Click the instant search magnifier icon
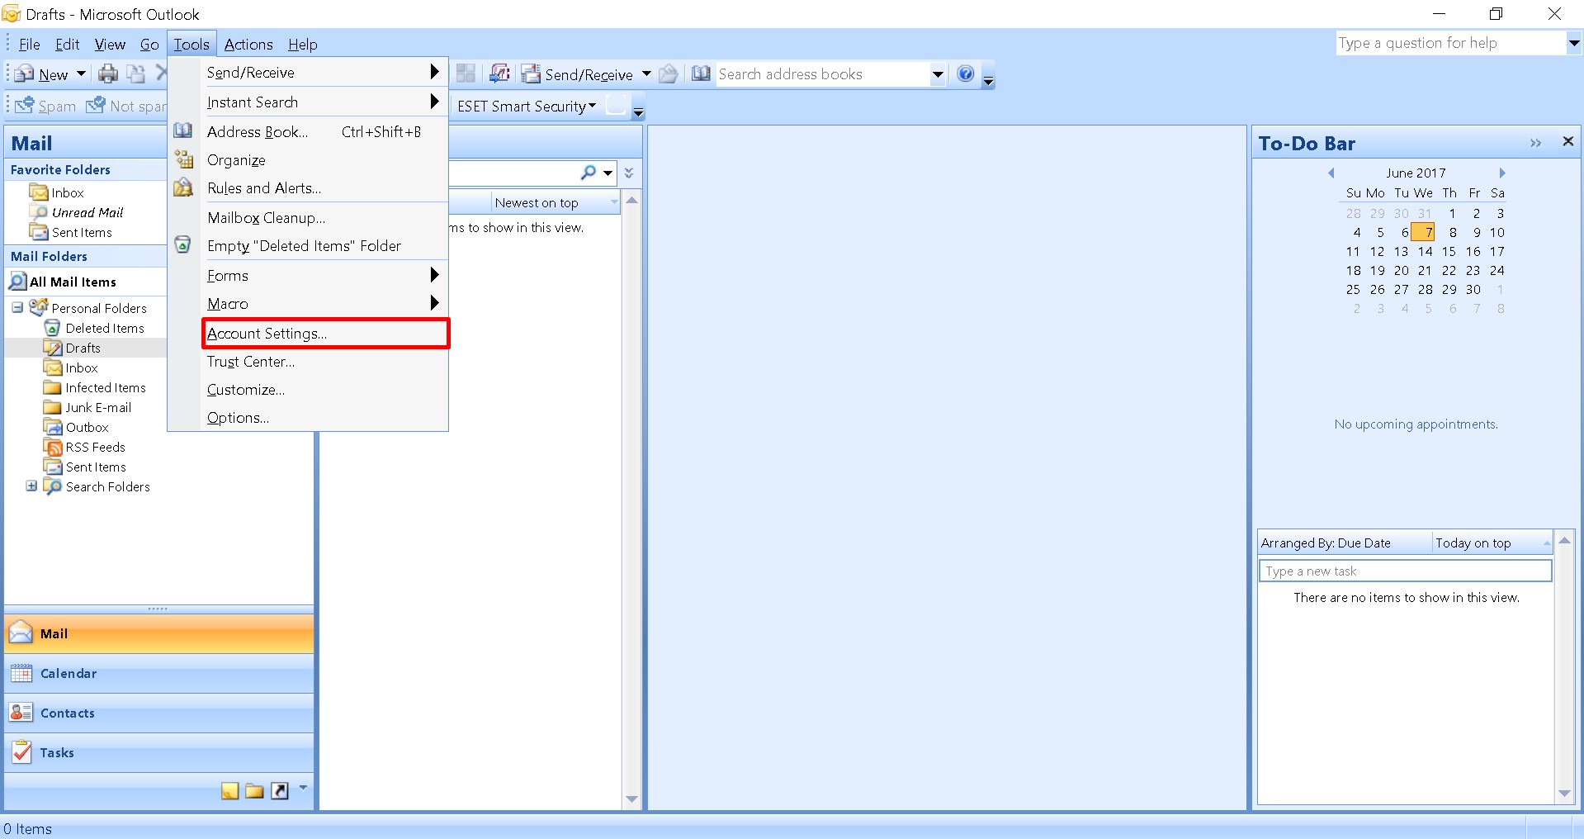This screenshot has height=839, width=1584. (589, 173)
